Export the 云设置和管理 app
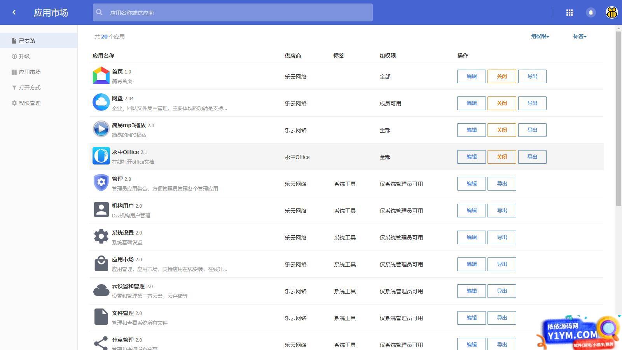 [502, 291]
